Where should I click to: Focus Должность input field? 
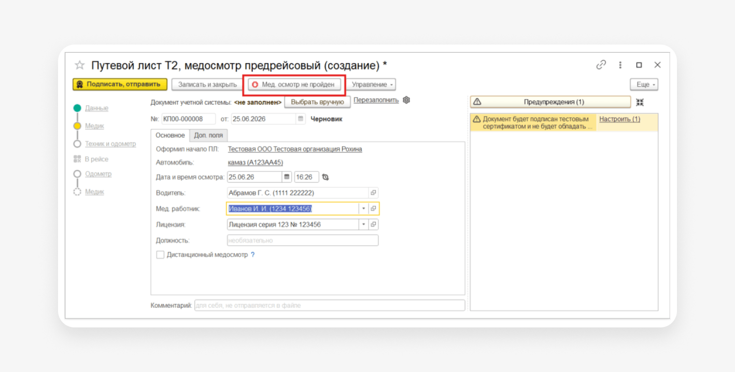click(303, 240)
